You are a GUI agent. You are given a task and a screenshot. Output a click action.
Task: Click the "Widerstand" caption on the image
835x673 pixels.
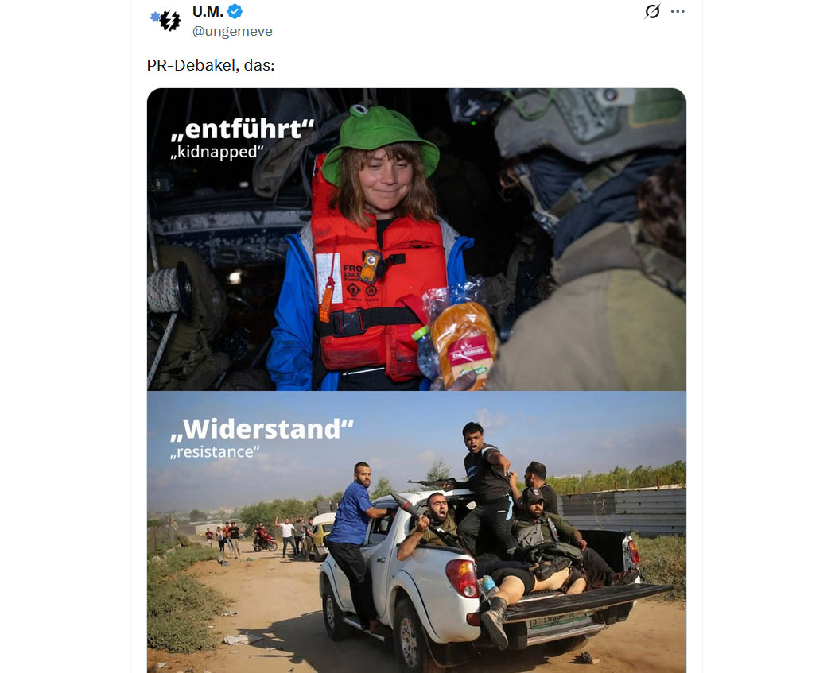click(x=262, y=429)
